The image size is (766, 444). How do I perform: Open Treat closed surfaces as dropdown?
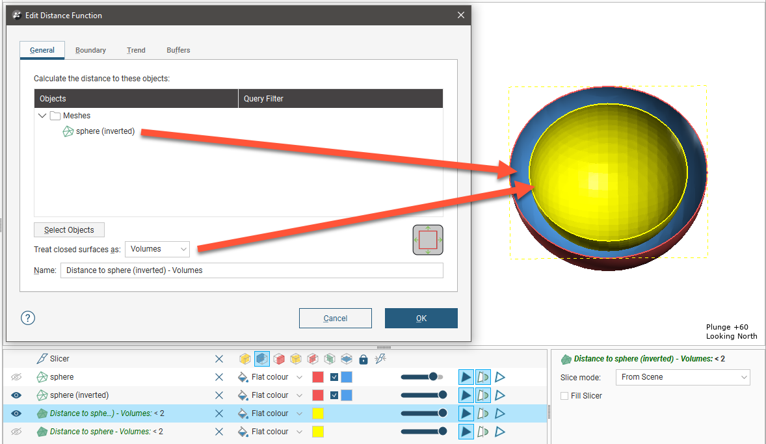pos(157,249)
